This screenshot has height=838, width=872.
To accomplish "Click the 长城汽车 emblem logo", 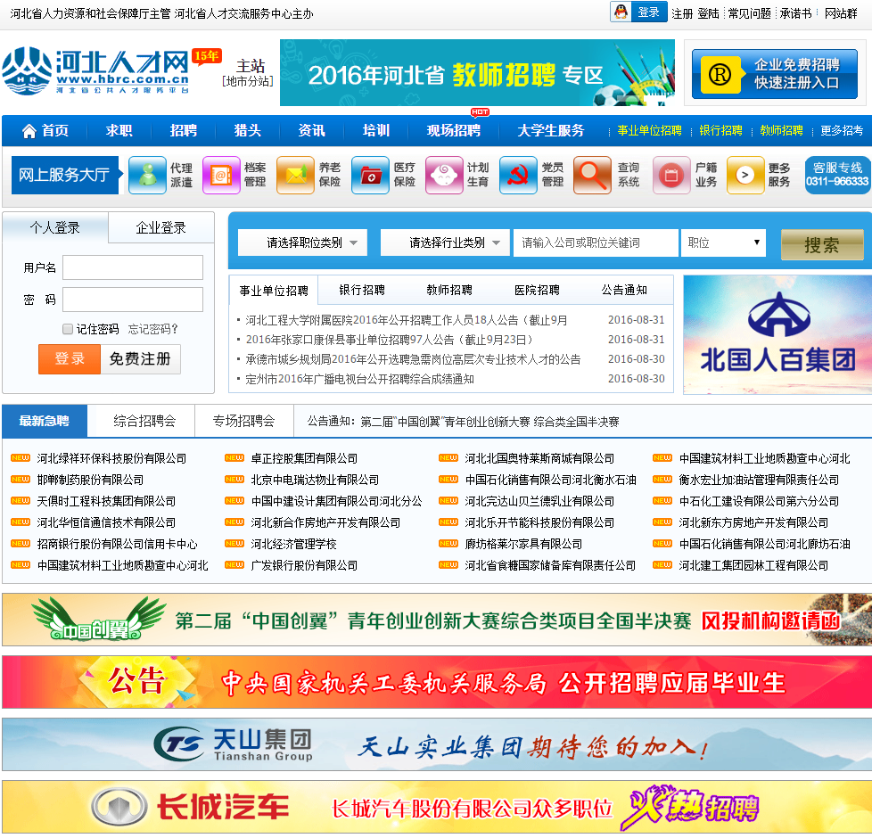I will click(119, 806).
